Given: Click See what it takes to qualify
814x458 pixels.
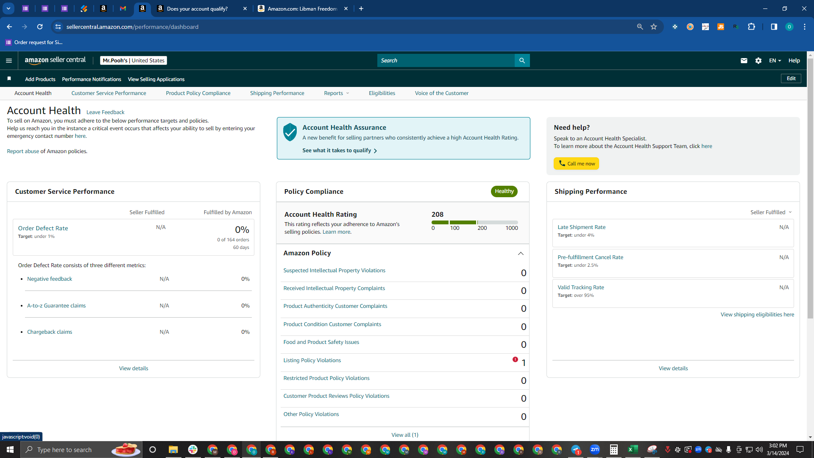Looking at the screenshot, I should 340,151.
